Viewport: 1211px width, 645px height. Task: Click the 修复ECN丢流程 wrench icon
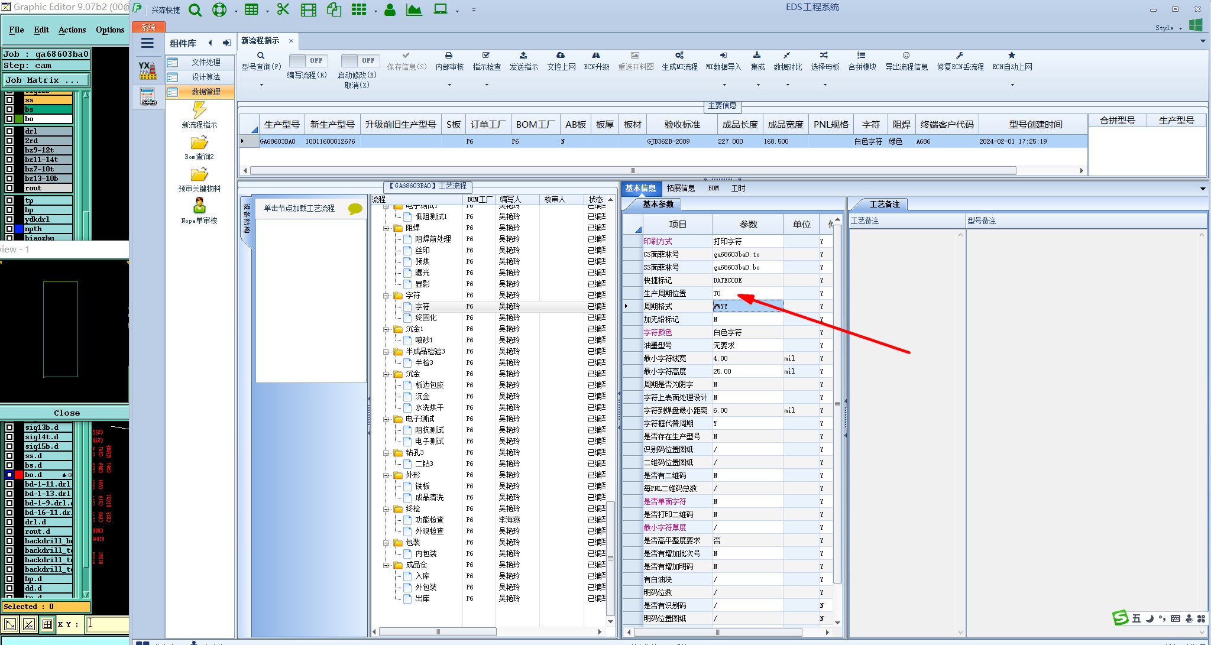coord(960,56)
